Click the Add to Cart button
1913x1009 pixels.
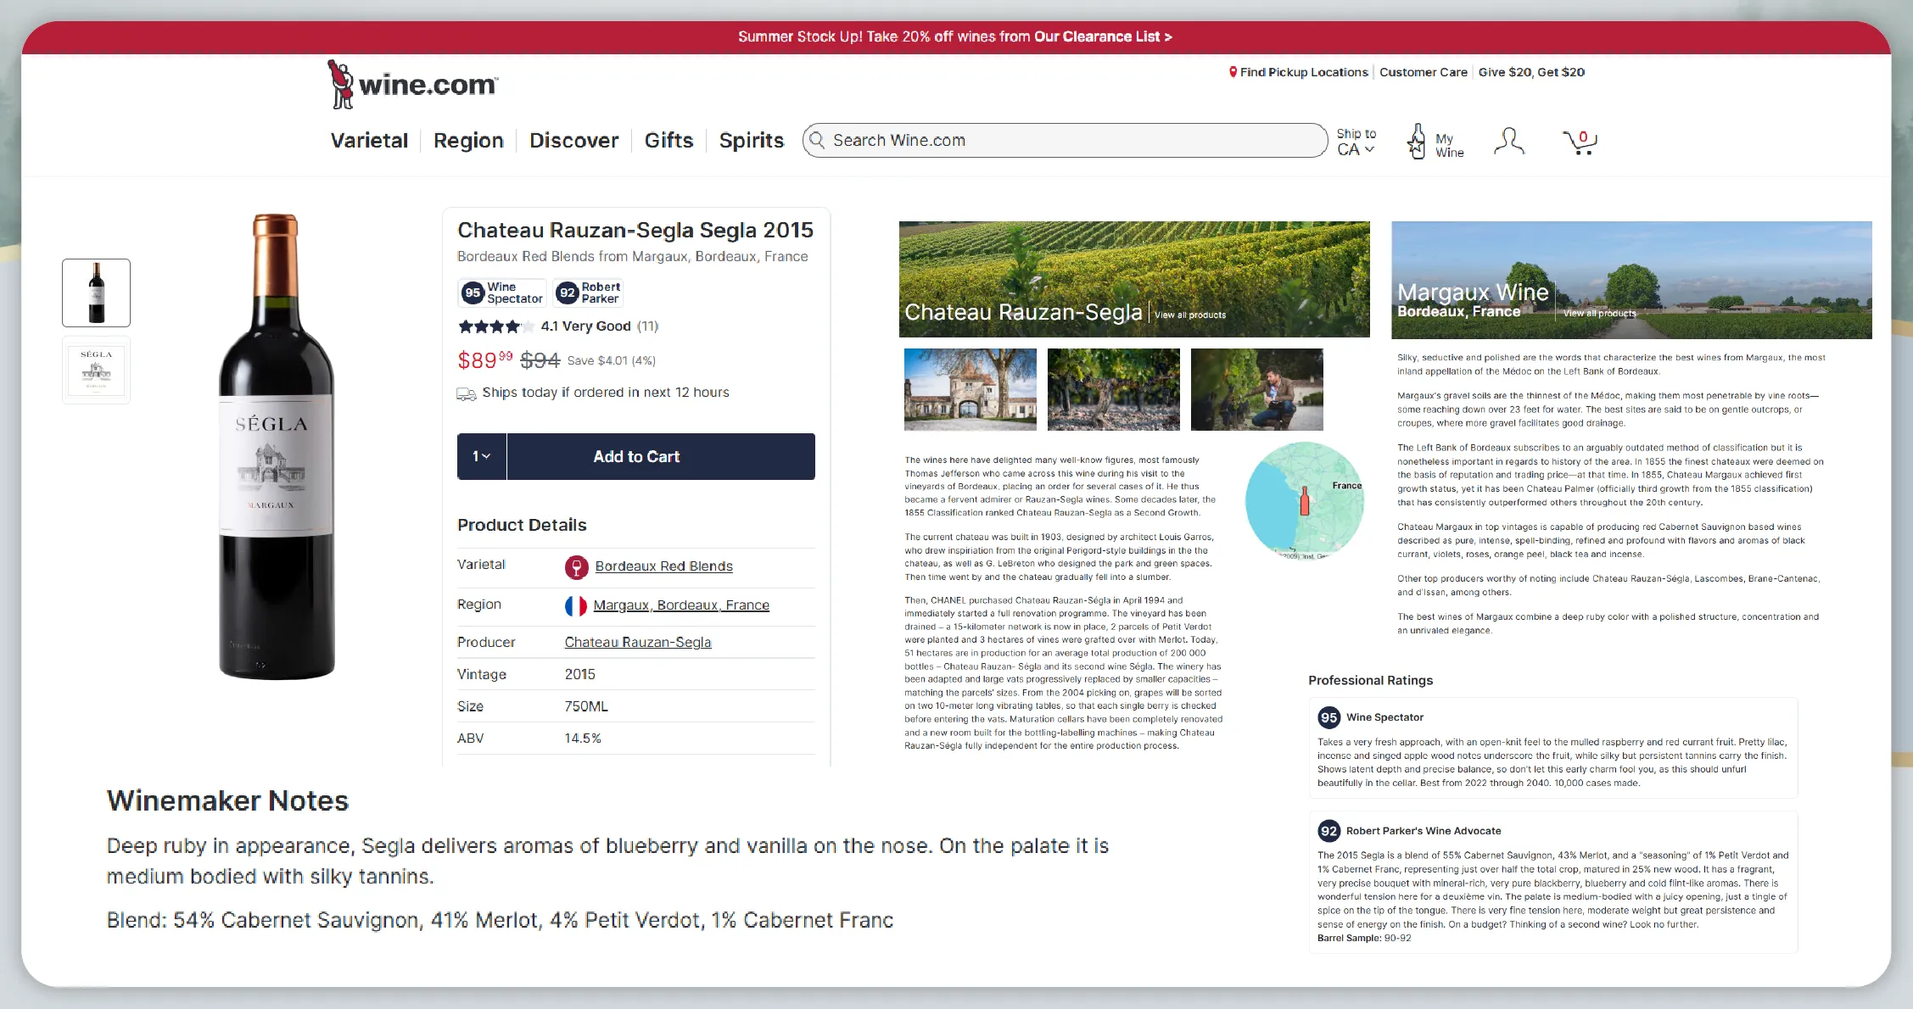click(x=635, y=456)
